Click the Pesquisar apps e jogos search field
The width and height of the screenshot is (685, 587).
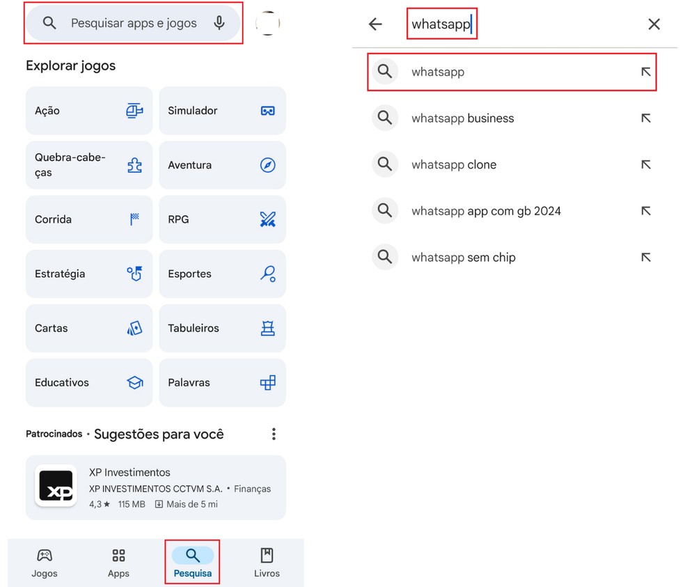133,23
